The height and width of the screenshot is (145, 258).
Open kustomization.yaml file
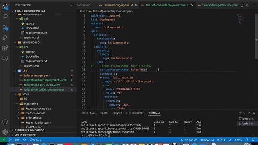(x=44, y=122)
